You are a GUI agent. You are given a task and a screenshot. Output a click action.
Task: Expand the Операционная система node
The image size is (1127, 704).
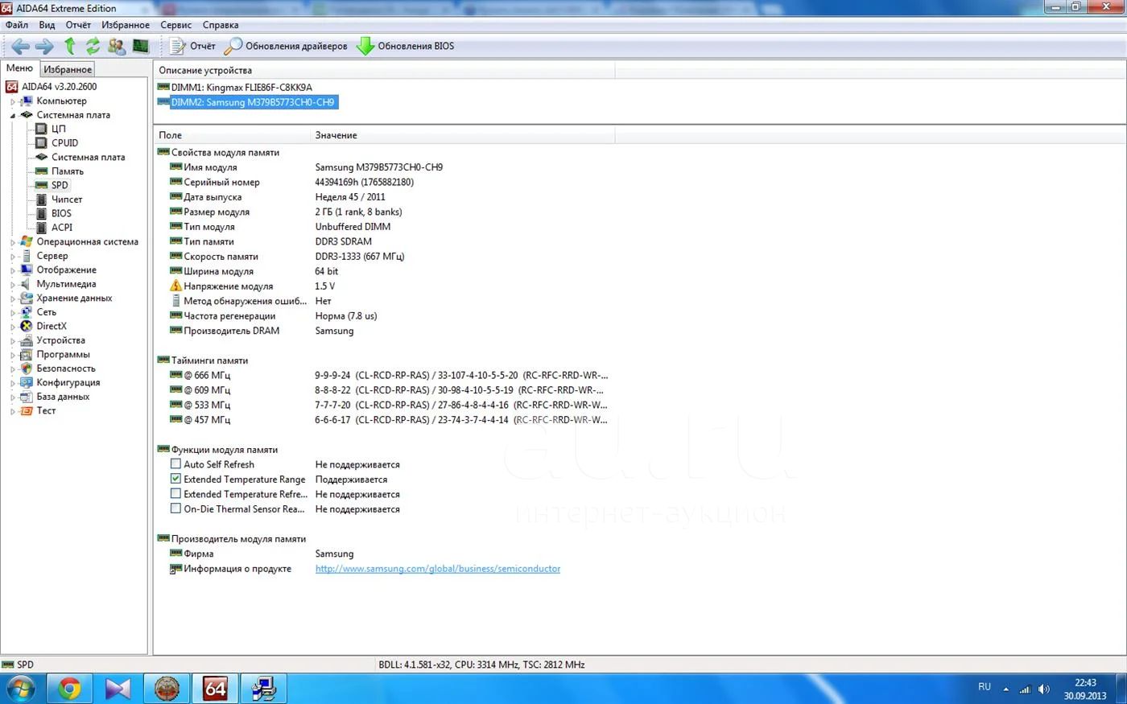[12, 243]
